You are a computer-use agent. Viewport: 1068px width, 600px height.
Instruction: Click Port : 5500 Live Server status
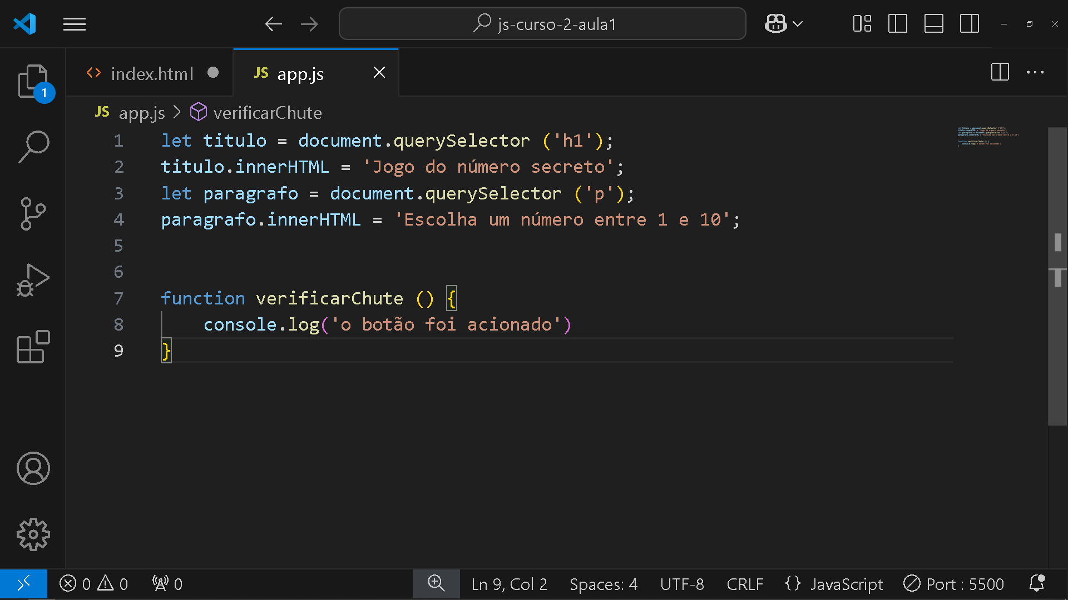[x=953, y=584]
